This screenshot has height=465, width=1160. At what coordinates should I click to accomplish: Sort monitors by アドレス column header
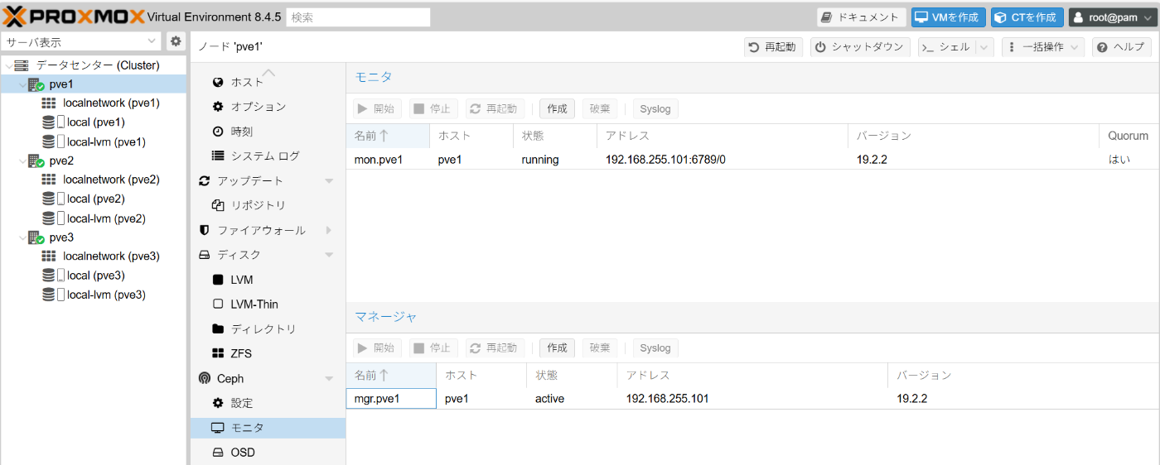coord(722,136)
